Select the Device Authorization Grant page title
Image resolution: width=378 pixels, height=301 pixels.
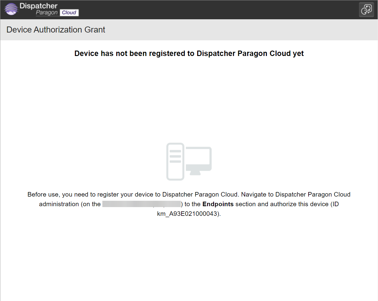(56, 30)
